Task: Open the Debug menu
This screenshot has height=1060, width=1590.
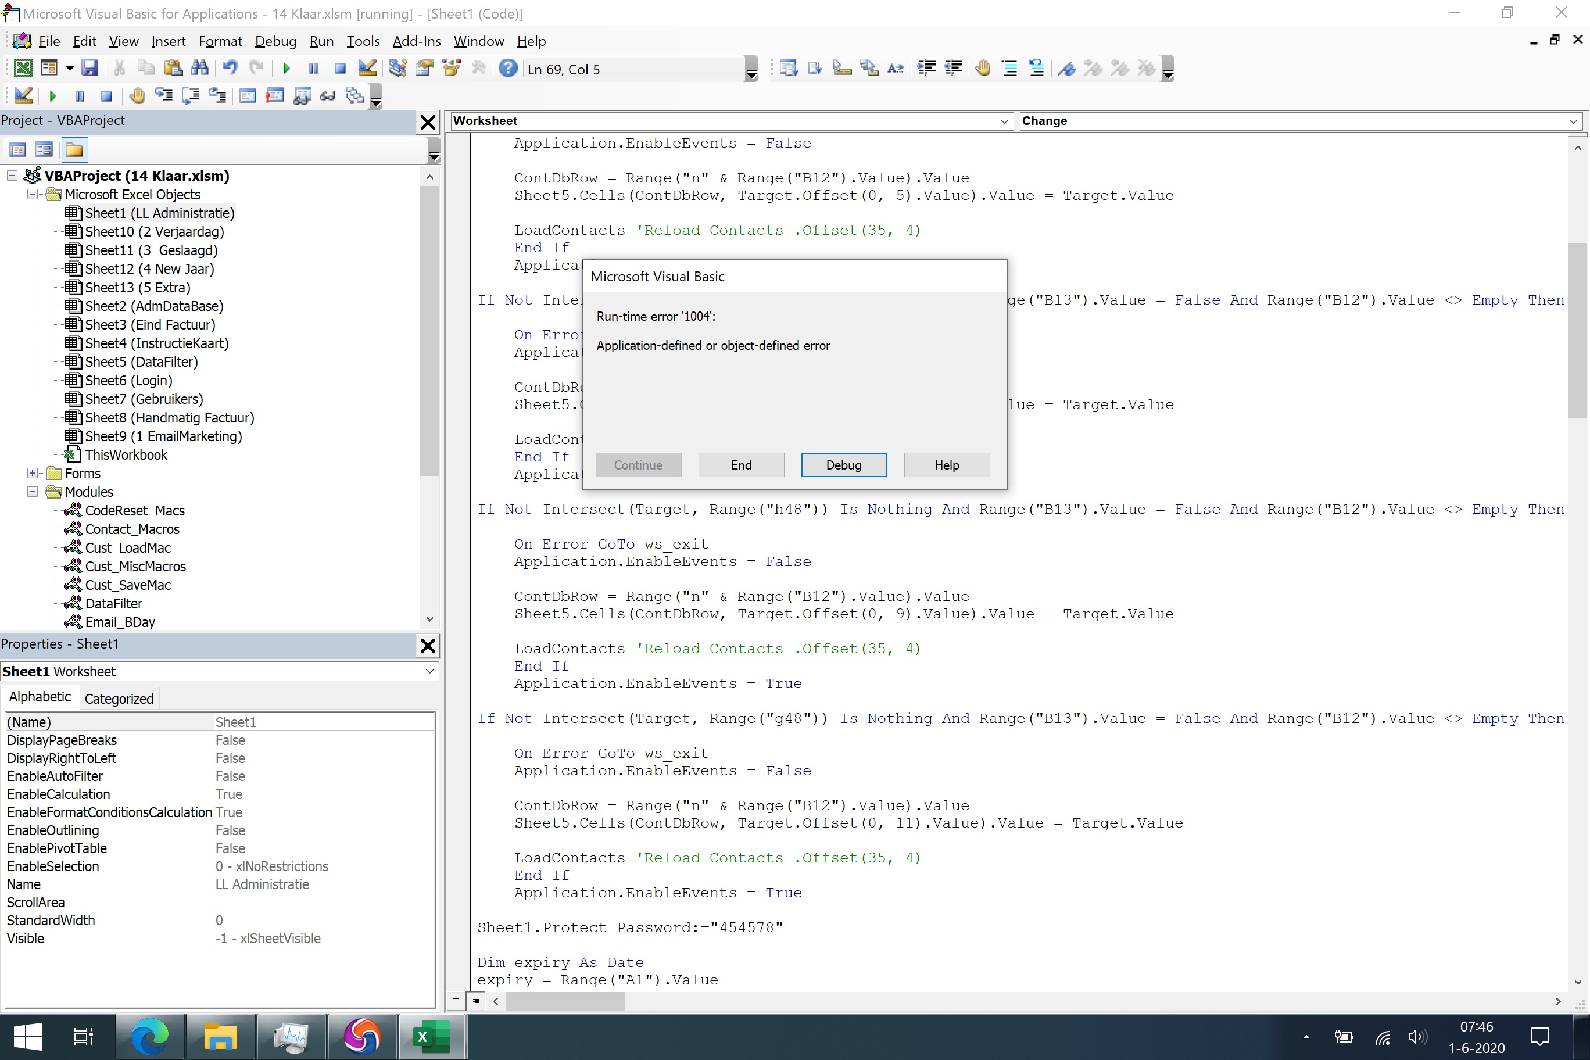Action: coord(275,41)
